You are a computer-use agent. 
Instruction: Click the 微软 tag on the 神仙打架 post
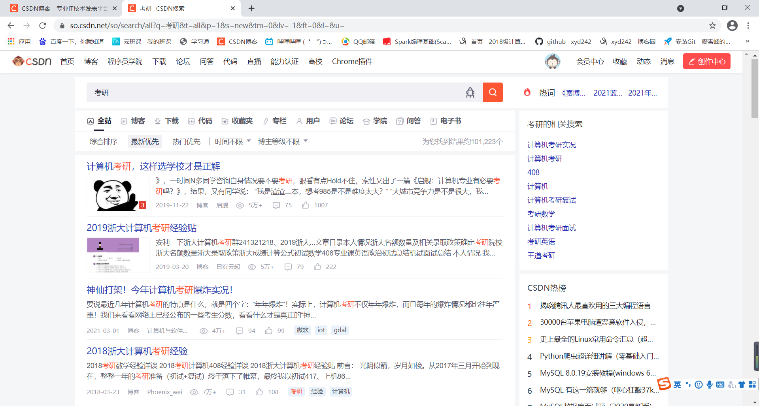[x=302, y=330]
